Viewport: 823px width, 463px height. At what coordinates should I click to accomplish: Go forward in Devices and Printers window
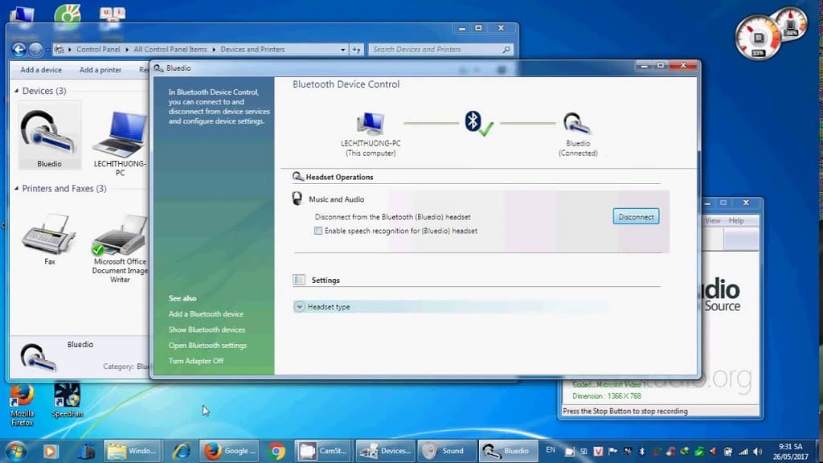(x=35, y=49)
